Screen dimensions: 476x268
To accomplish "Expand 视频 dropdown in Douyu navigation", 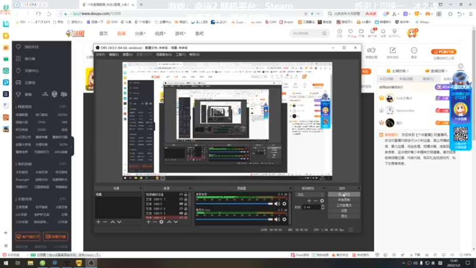I will [160, 33].
